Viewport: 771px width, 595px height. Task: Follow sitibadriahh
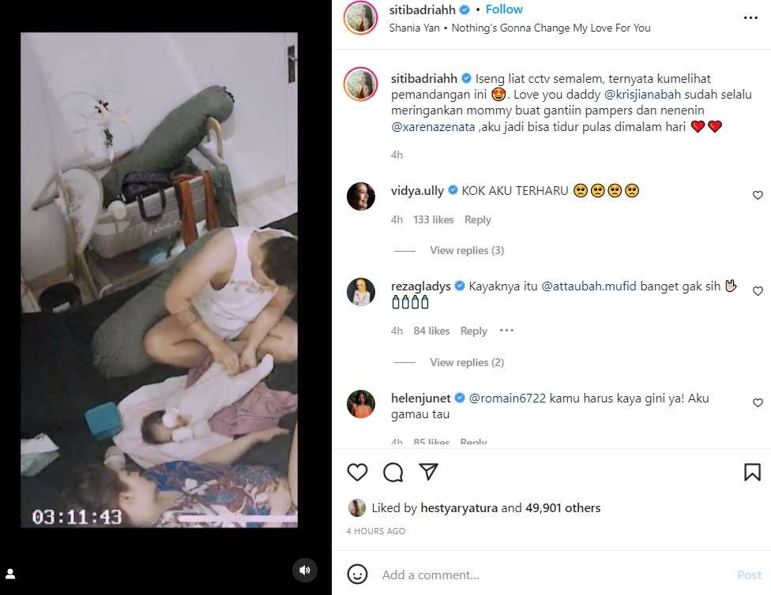504,9
